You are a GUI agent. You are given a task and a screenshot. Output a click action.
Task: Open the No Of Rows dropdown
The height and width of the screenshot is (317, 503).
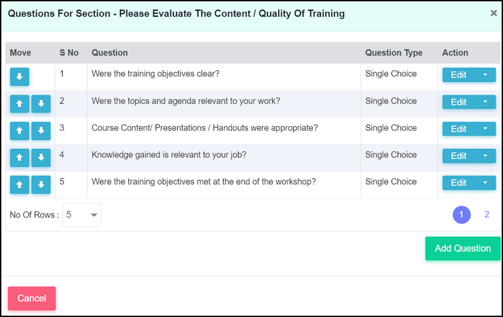click(x=82, y=215)
